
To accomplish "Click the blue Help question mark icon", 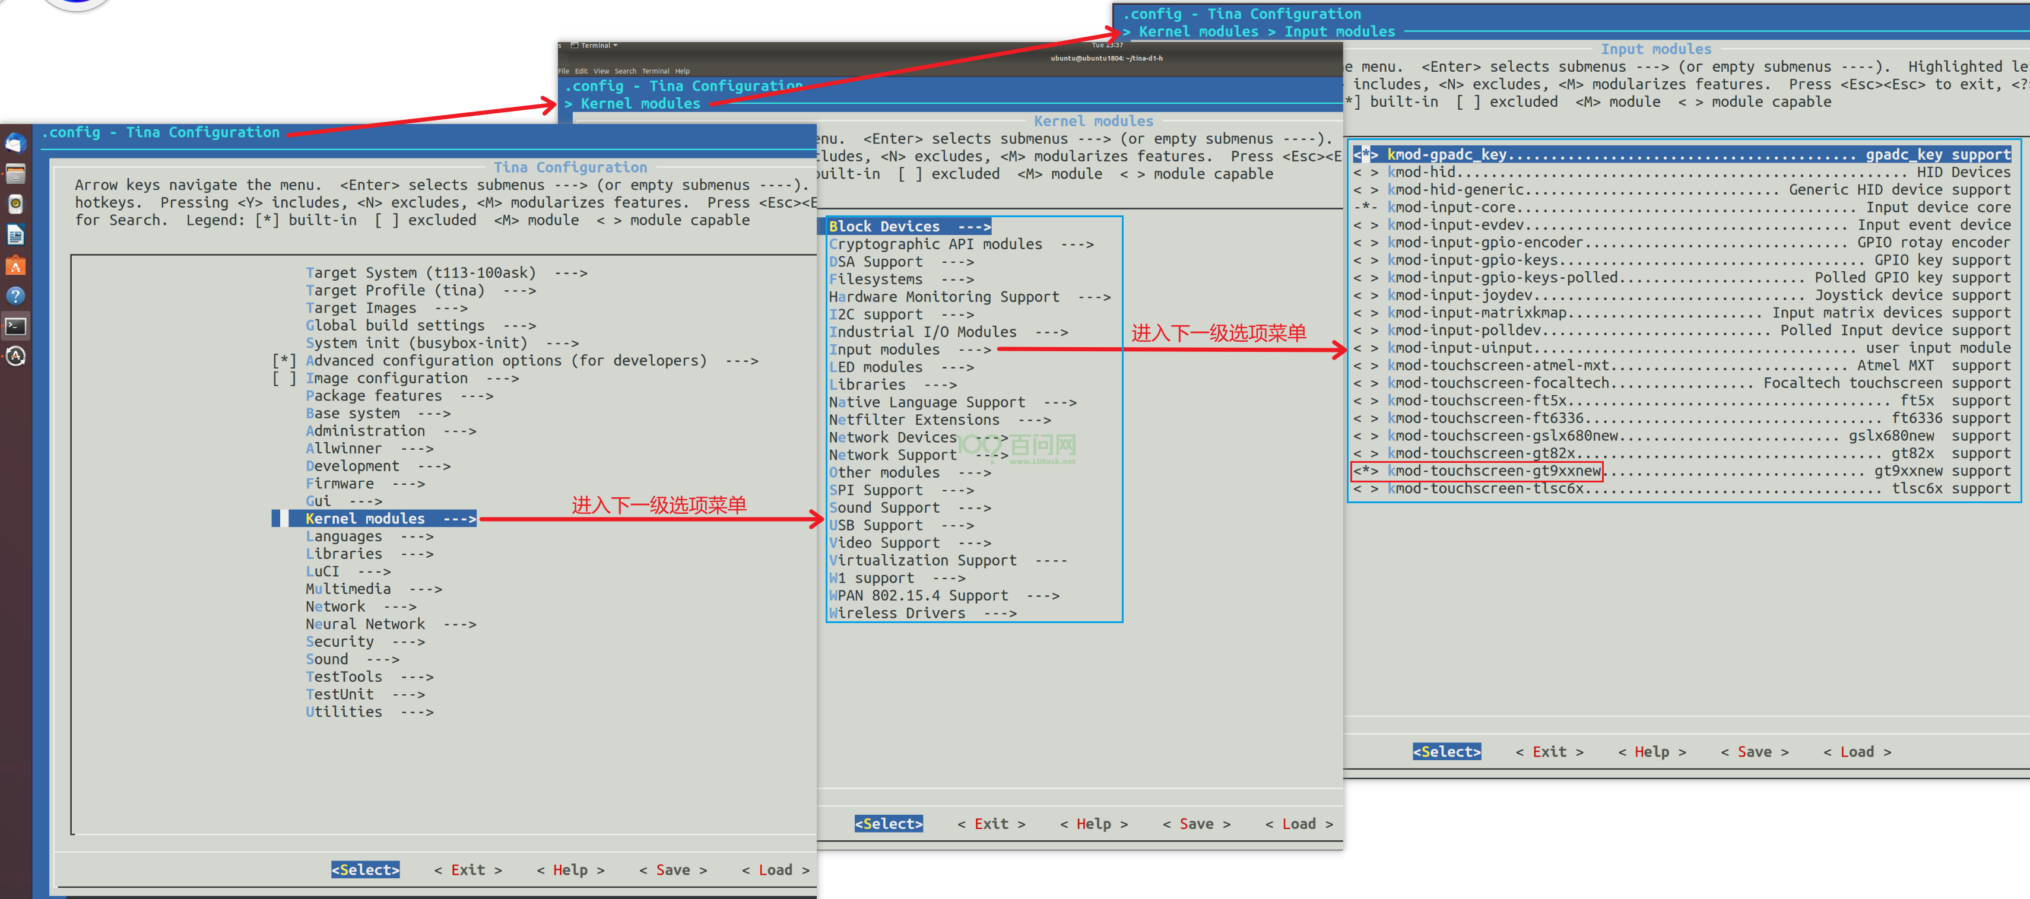I will click(16, 296).
